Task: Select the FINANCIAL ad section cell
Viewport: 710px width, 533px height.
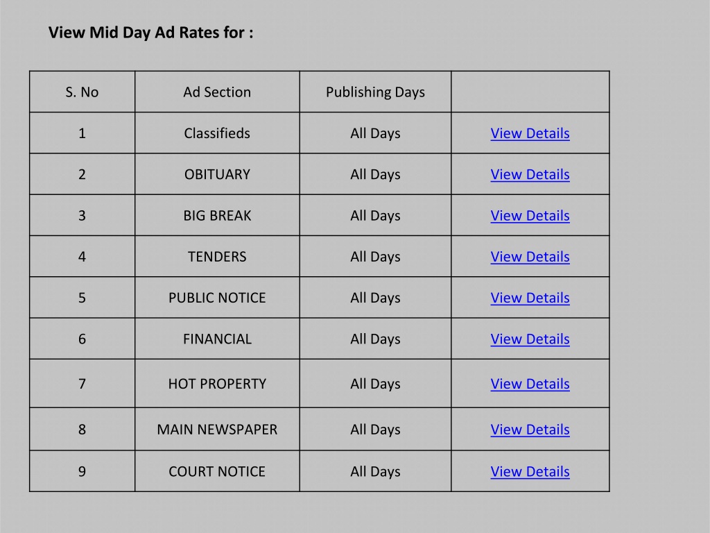Action: click(x=217, y=339)
